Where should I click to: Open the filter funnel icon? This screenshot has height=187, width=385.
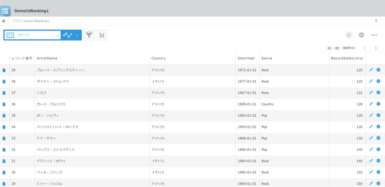tap(89, 35)
